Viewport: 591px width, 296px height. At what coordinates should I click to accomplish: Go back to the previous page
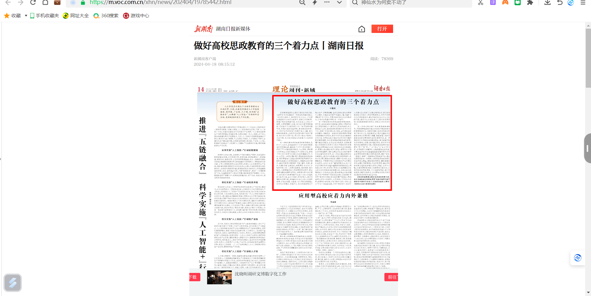point(8,2)
